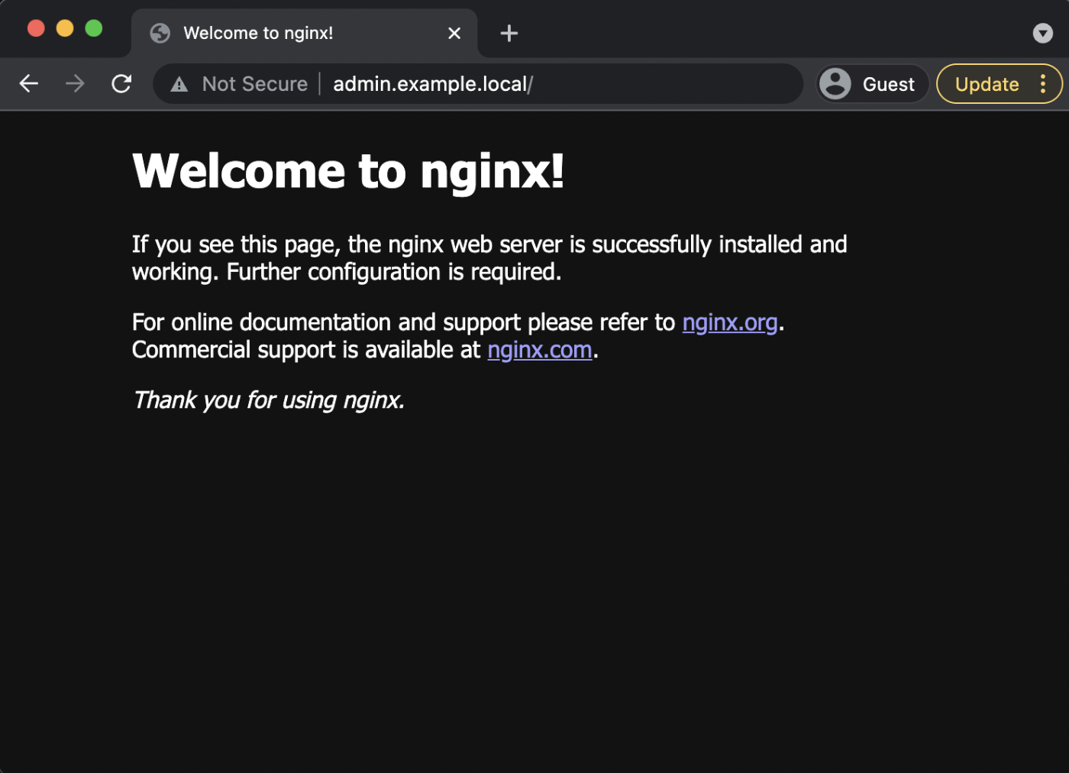
Task: Click the Not Secure label
Action: 255,84
